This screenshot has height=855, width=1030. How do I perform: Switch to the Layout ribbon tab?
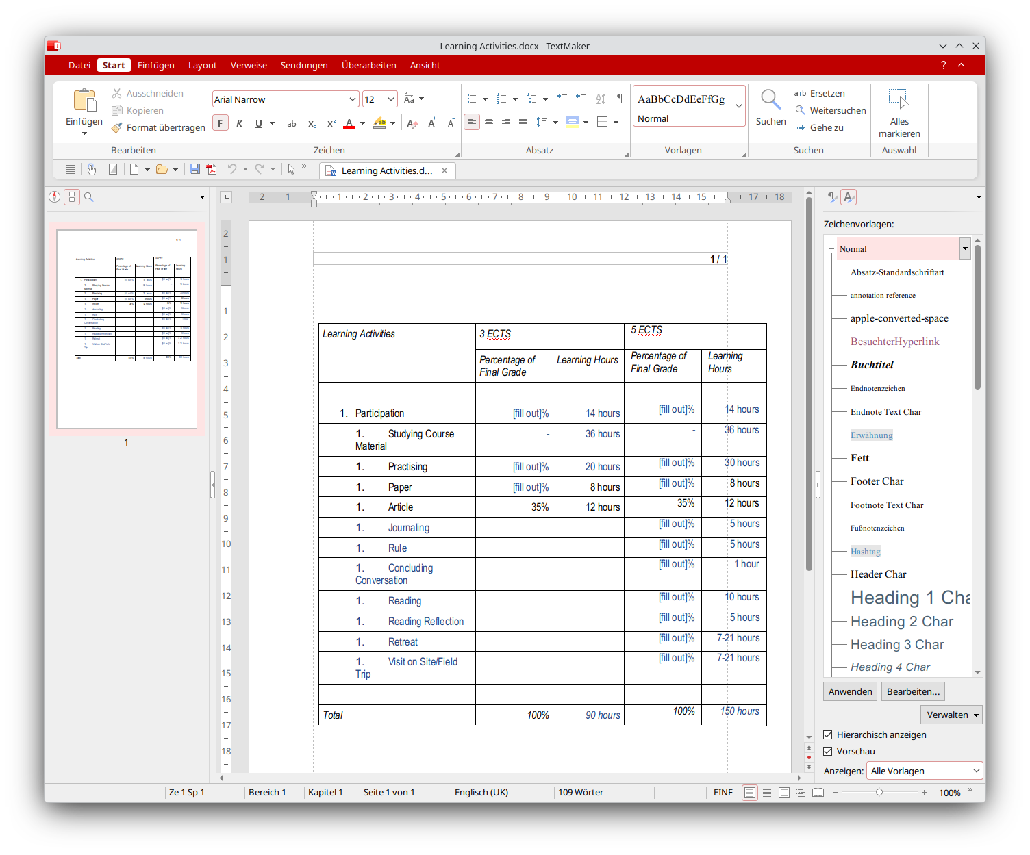203,65
